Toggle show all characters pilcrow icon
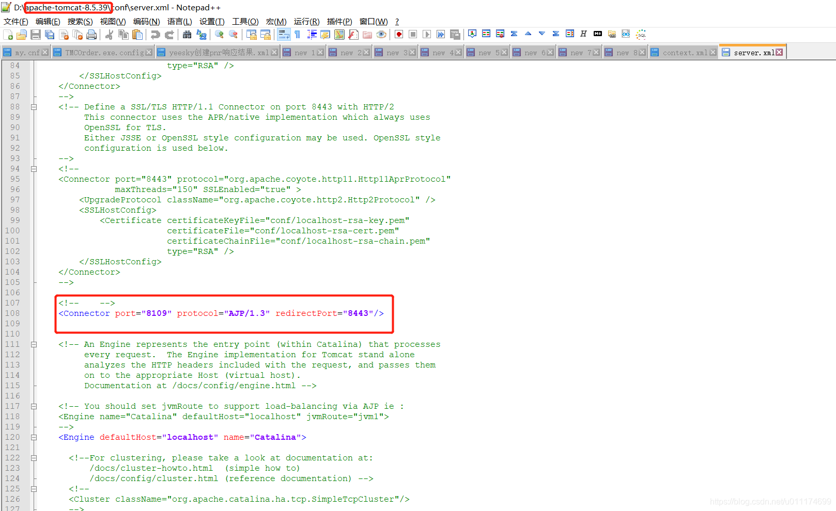The width and height of the screenshot is (836, 511). [298, 35]
